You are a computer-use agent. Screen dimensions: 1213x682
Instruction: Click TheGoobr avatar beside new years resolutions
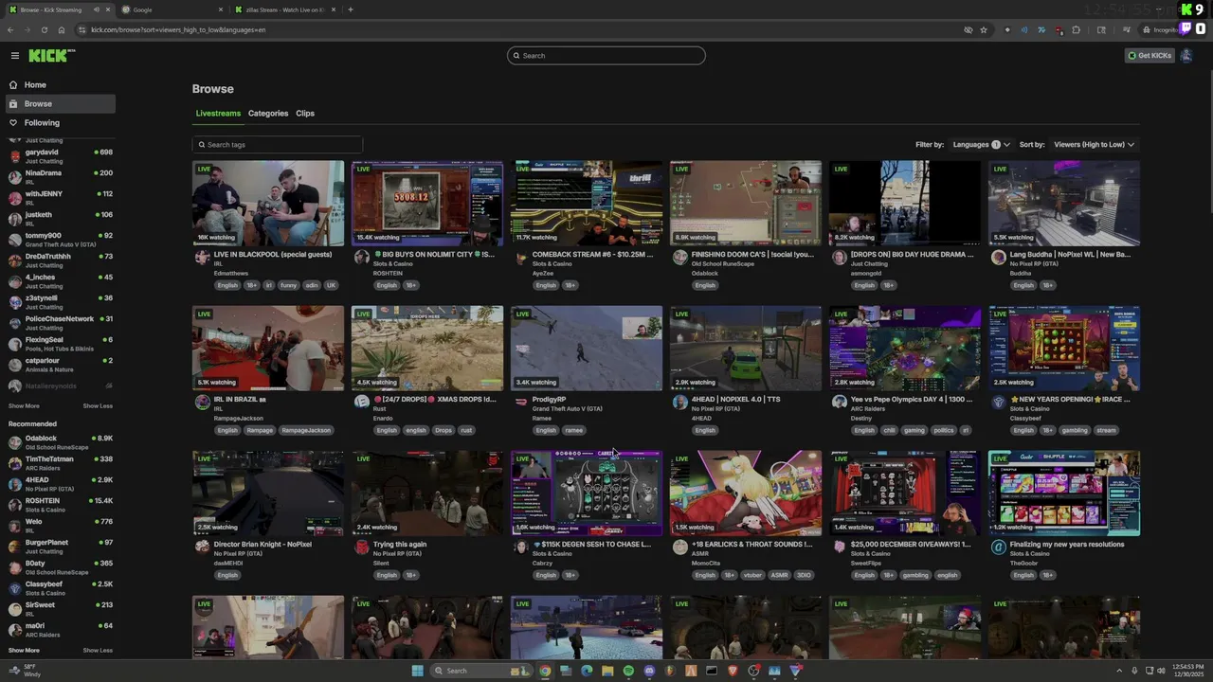(998, 547)
